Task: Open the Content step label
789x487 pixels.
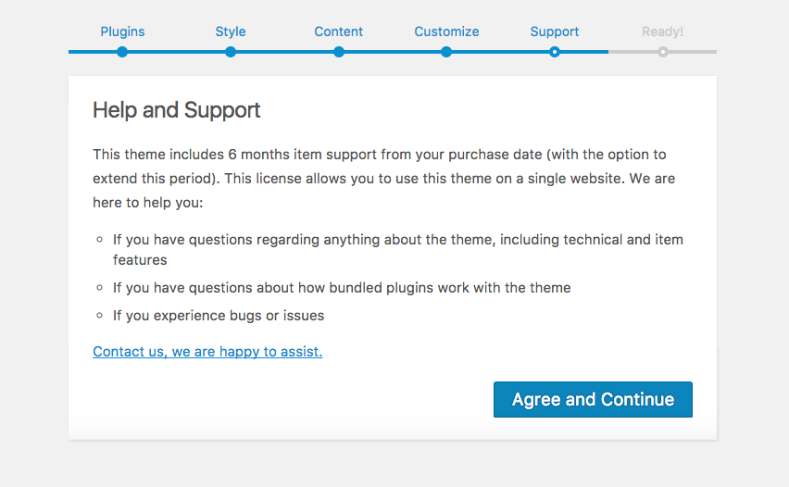Action: 338,31
